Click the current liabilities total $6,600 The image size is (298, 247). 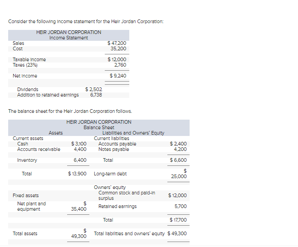178,160
